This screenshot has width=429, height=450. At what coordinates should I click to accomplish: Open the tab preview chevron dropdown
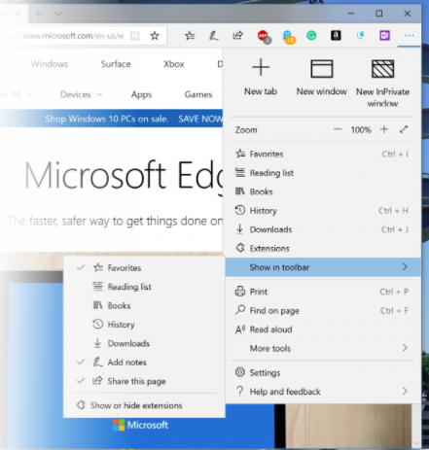tap(57, 14)
